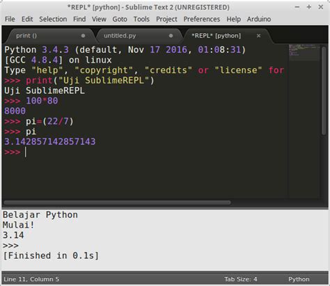Click Belajar Python in build output
The width and height of the screenshot is (330, 286).
pyautogui.click(x=40, y=215)
